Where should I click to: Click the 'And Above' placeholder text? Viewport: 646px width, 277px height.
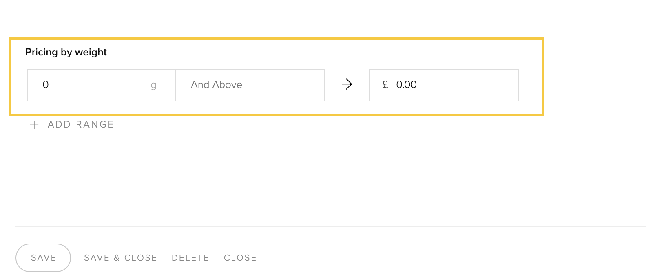[217, 85]
